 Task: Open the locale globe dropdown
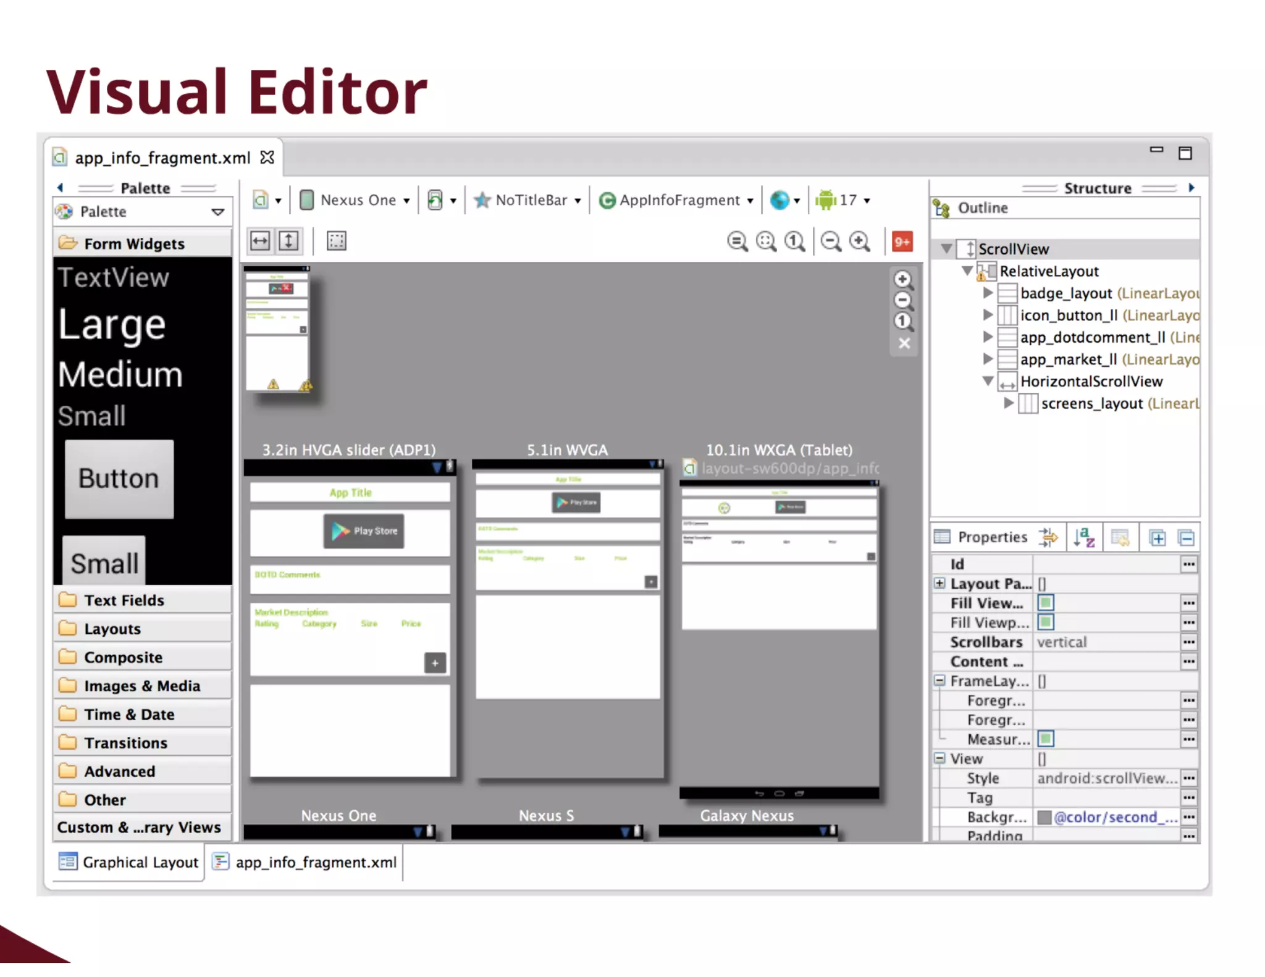tap(785, 200)
